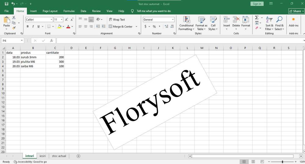Open the stoc actual sheet tab
This screenshot has height=164, width=305.
click(x=59, y=156)
